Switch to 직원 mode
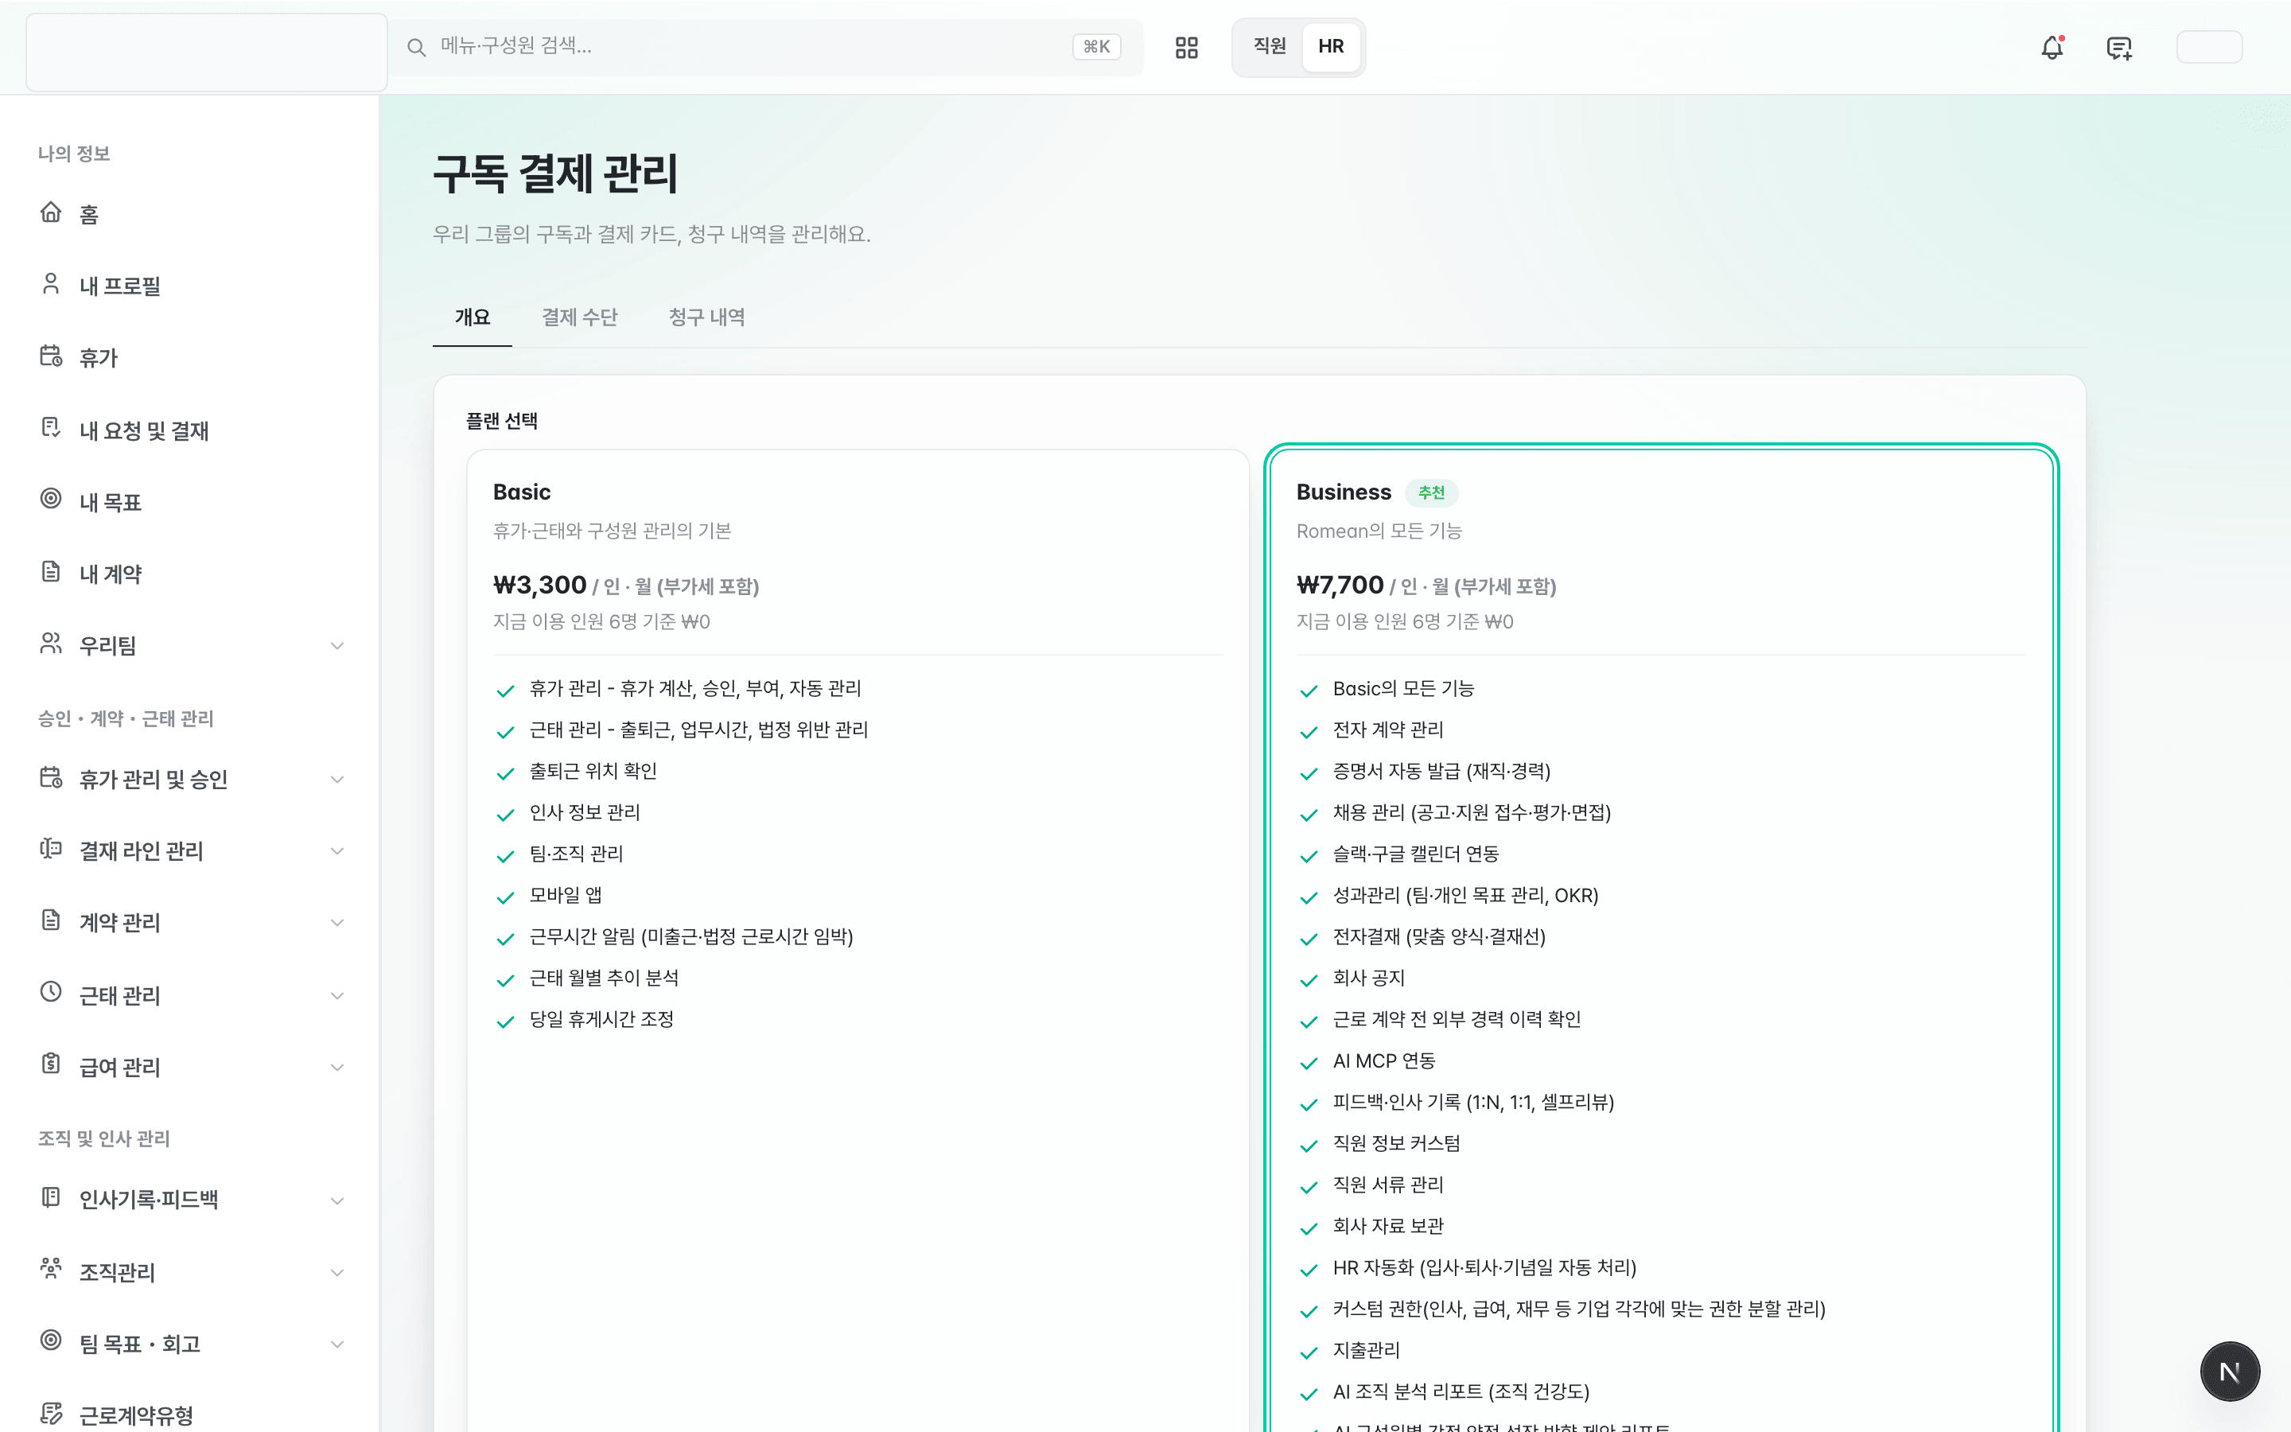Image resolution: width=2291 pixels, height=1432 pixels. pos(1270,46)
